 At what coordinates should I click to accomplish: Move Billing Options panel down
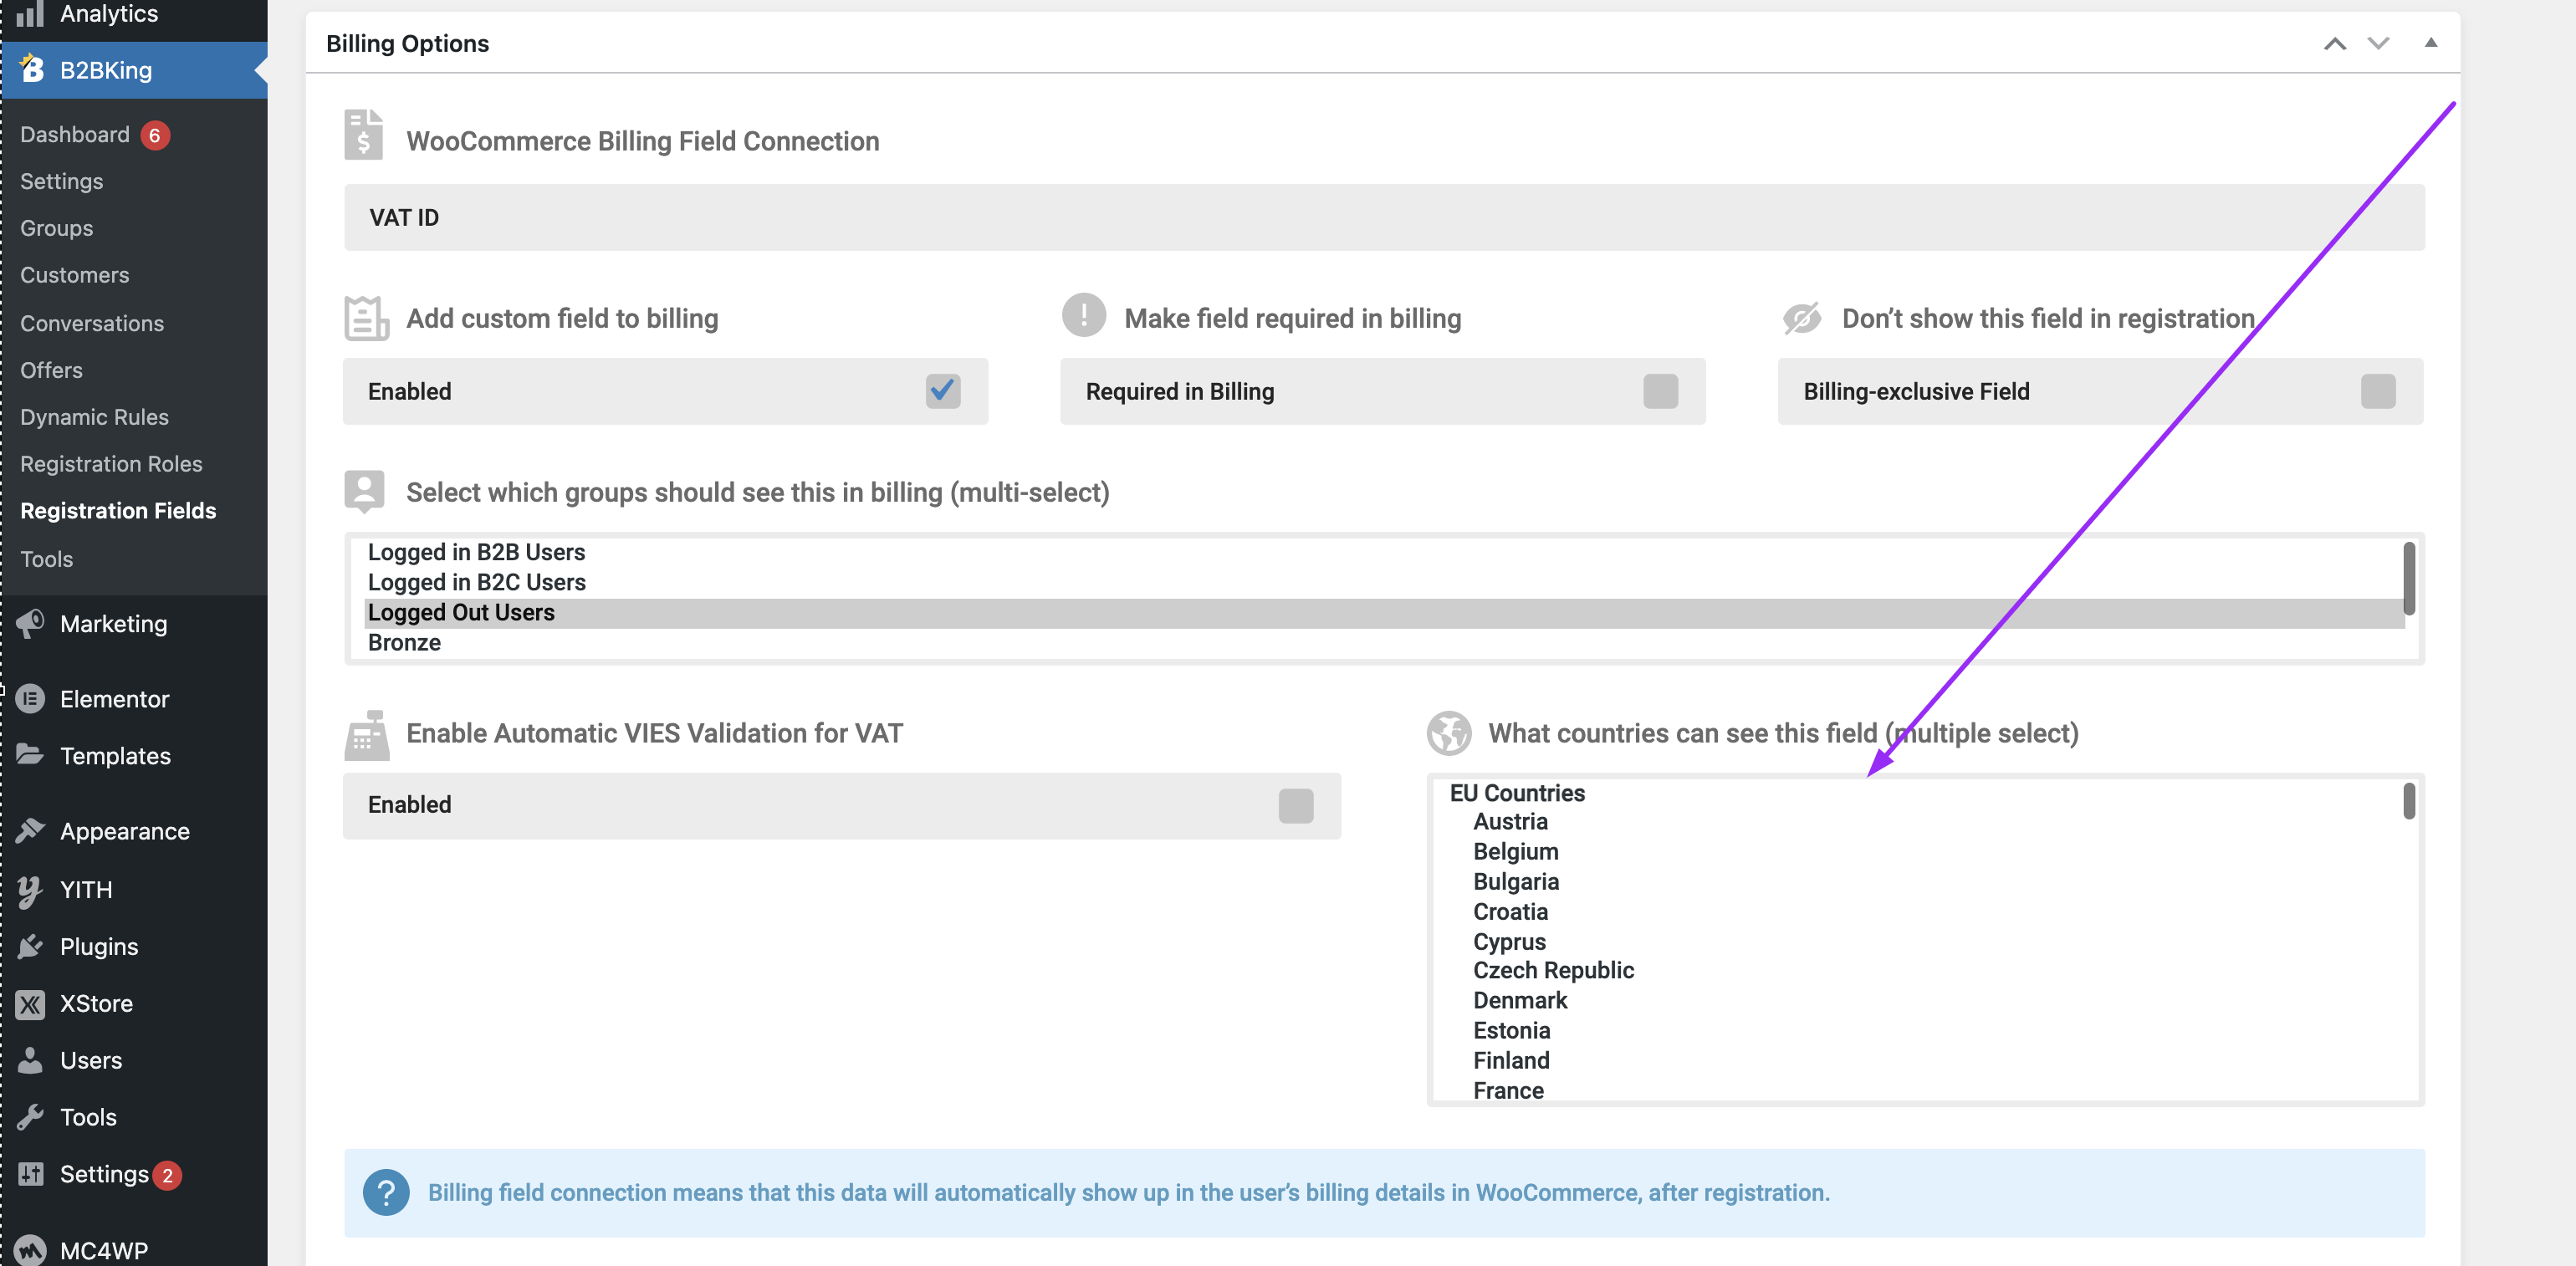click(x=2378, y=43)
